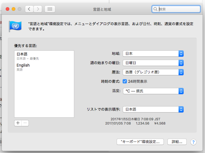Click the help question mark button
This screenshot has width=205, height=153.
point(194,142)
